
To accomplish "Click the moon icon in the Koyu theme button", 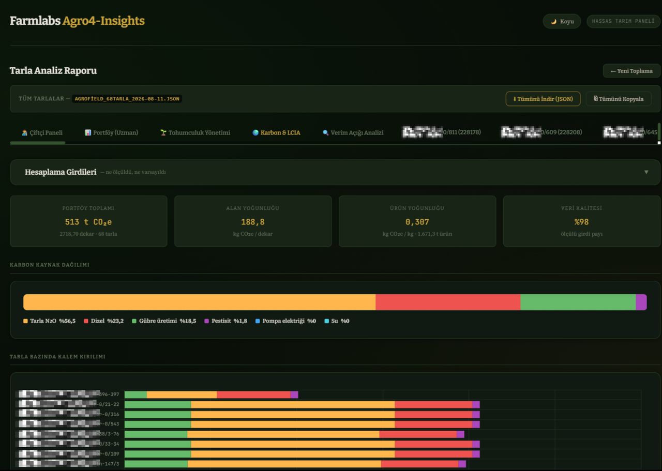I will tap(553, 22).
